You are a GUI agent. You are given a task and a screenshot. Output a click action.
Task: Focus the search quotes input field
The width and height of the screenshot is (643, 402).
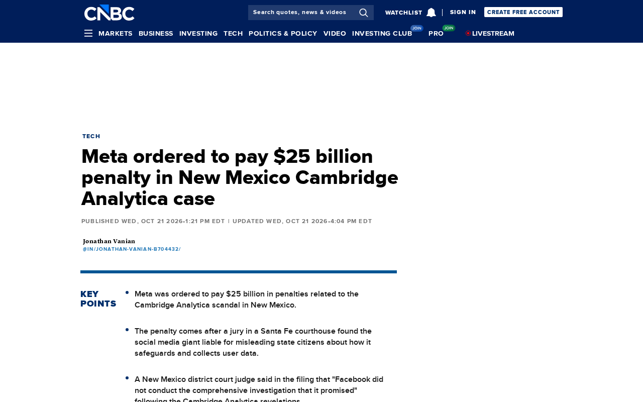tap(303, 13)
